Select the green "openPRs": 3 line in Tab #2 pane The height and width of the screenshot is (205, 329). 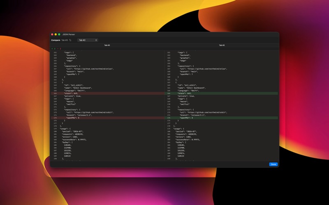pyautogui.click(x=221, y=118)
